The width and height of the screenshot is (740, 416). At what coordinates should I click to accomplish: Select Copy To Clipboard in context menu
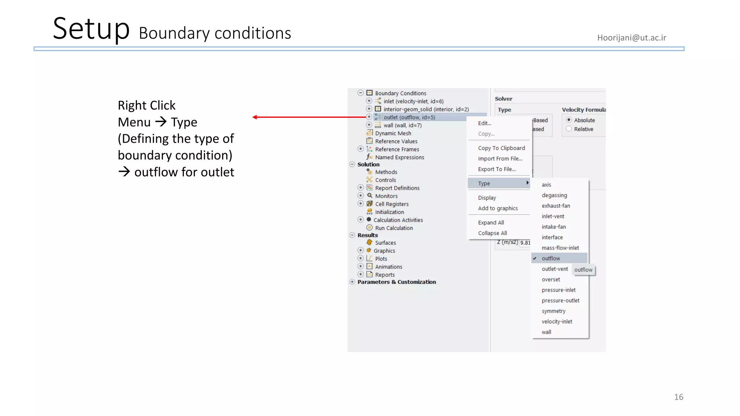point(501,148)
